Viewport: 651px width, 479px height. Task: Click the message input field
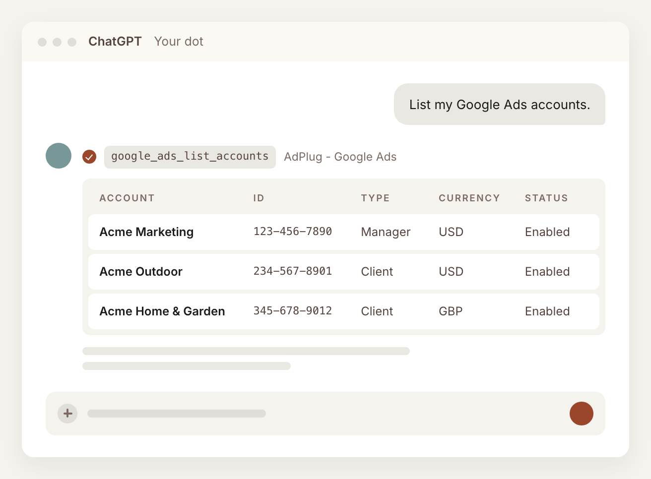tap(325, 414)
